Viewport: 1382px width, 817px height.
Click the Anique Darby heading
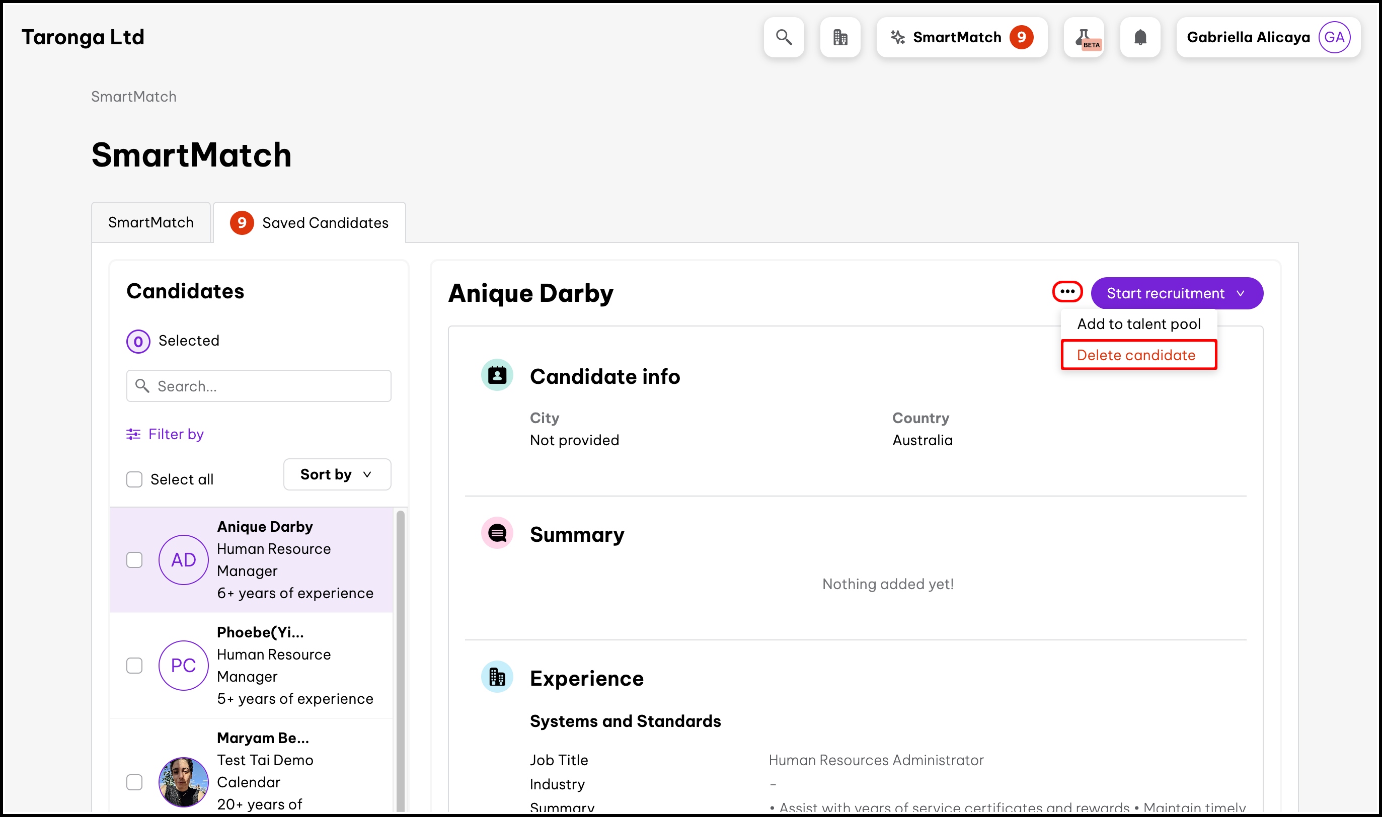pyautogui.click(x=531, y=293)
